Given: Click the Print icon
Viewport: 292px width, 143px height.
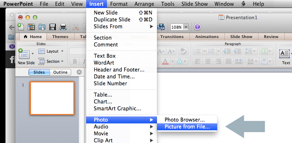Looking at the screenshot, I should pos(63,27).
